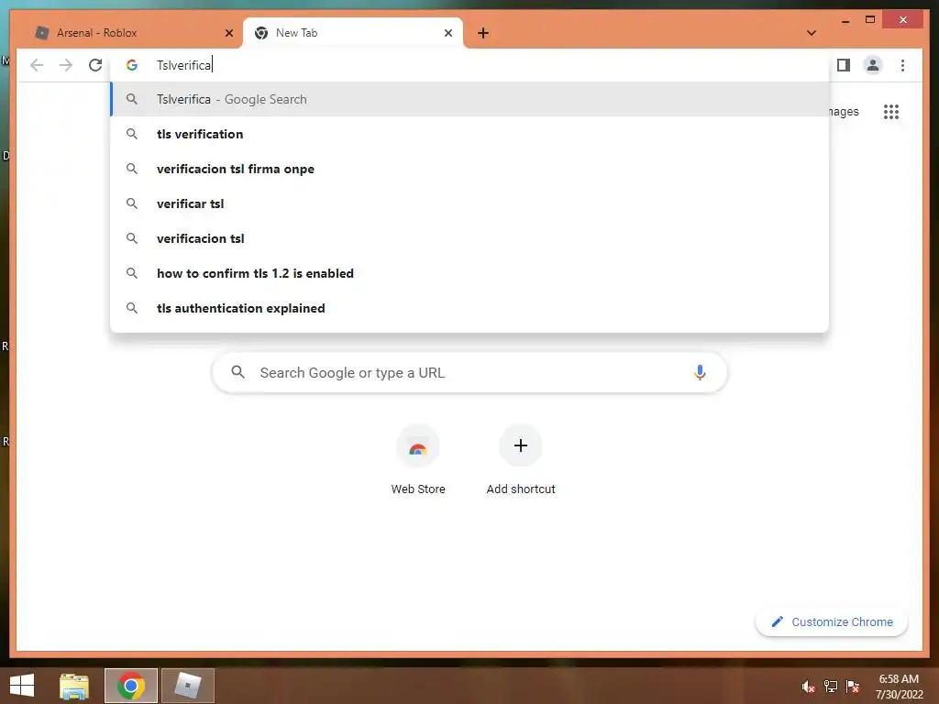Choose suggestion verificar tsl
The width and height of the screenshot is (939, 704).
[x=470, y=203]
